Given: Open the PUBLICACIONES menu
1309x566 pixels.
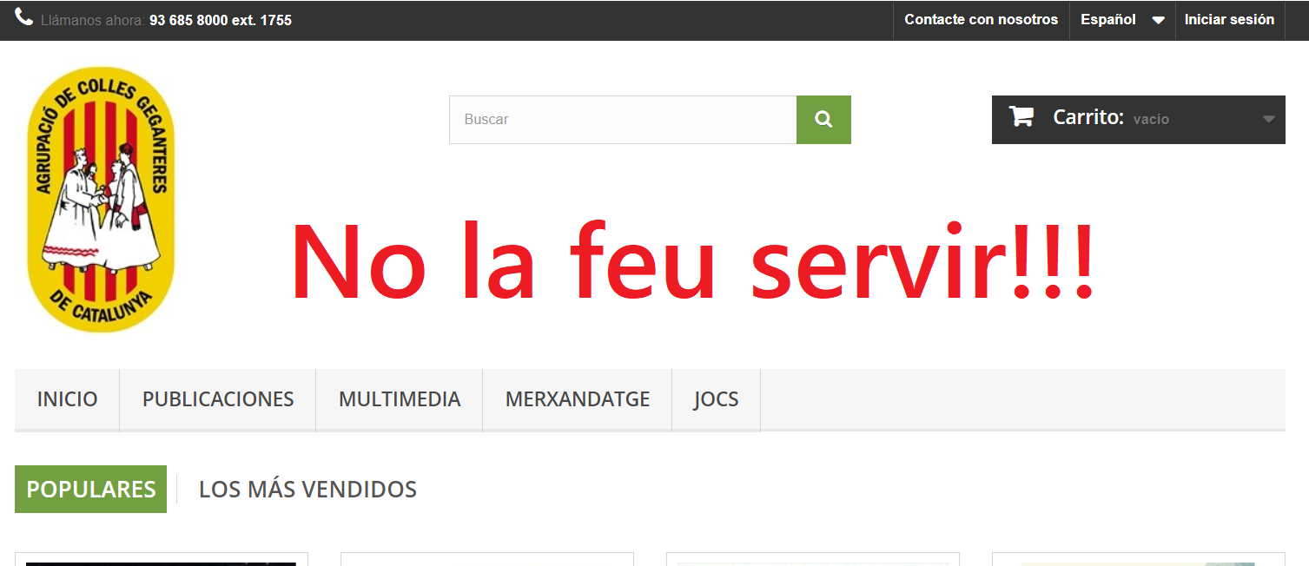Looking at the screenshot, I should click(218, 399).
